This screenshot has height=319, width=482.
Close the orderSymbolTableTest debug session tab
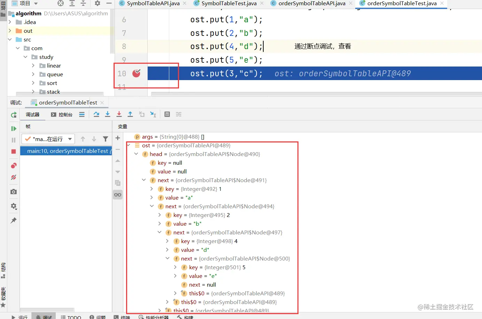point(102,102)
